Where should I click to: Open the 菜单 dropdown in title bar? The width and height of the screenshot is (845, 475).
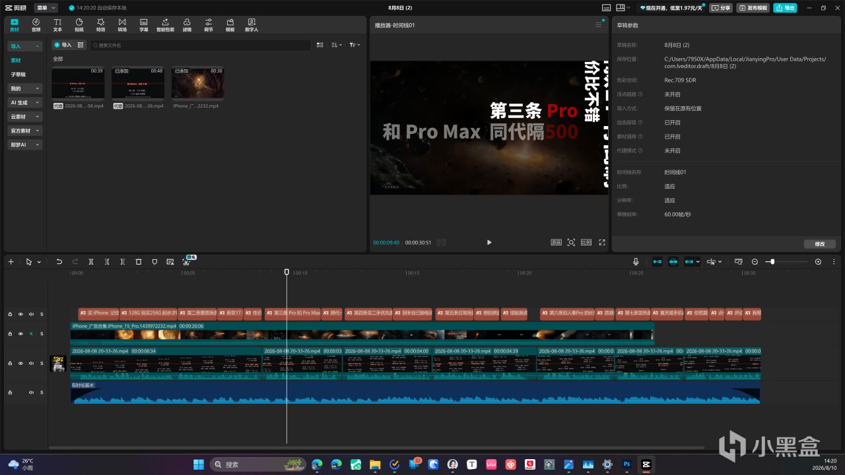coord(46,8)
